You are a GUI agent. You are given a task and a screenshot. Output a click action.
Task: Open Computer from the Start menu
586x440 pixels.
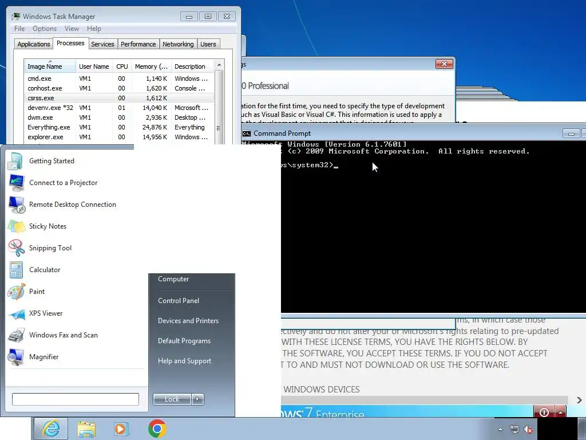pyautogui.click(x=173, y=279)
